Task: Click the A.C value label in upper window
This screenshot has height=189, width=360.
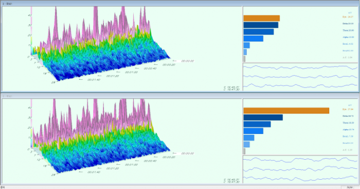Action: click(347, 58)
